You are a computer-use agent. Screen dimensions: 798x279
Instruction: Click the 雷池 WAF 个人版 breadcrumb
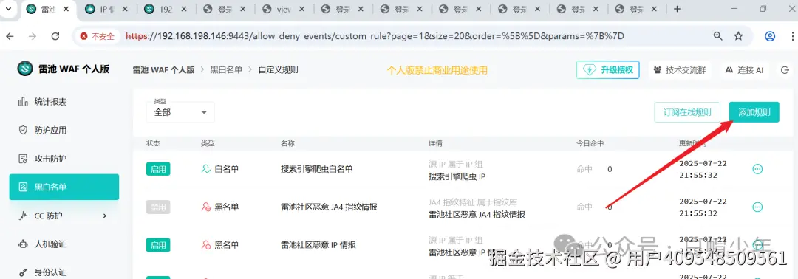pos(163,70)
